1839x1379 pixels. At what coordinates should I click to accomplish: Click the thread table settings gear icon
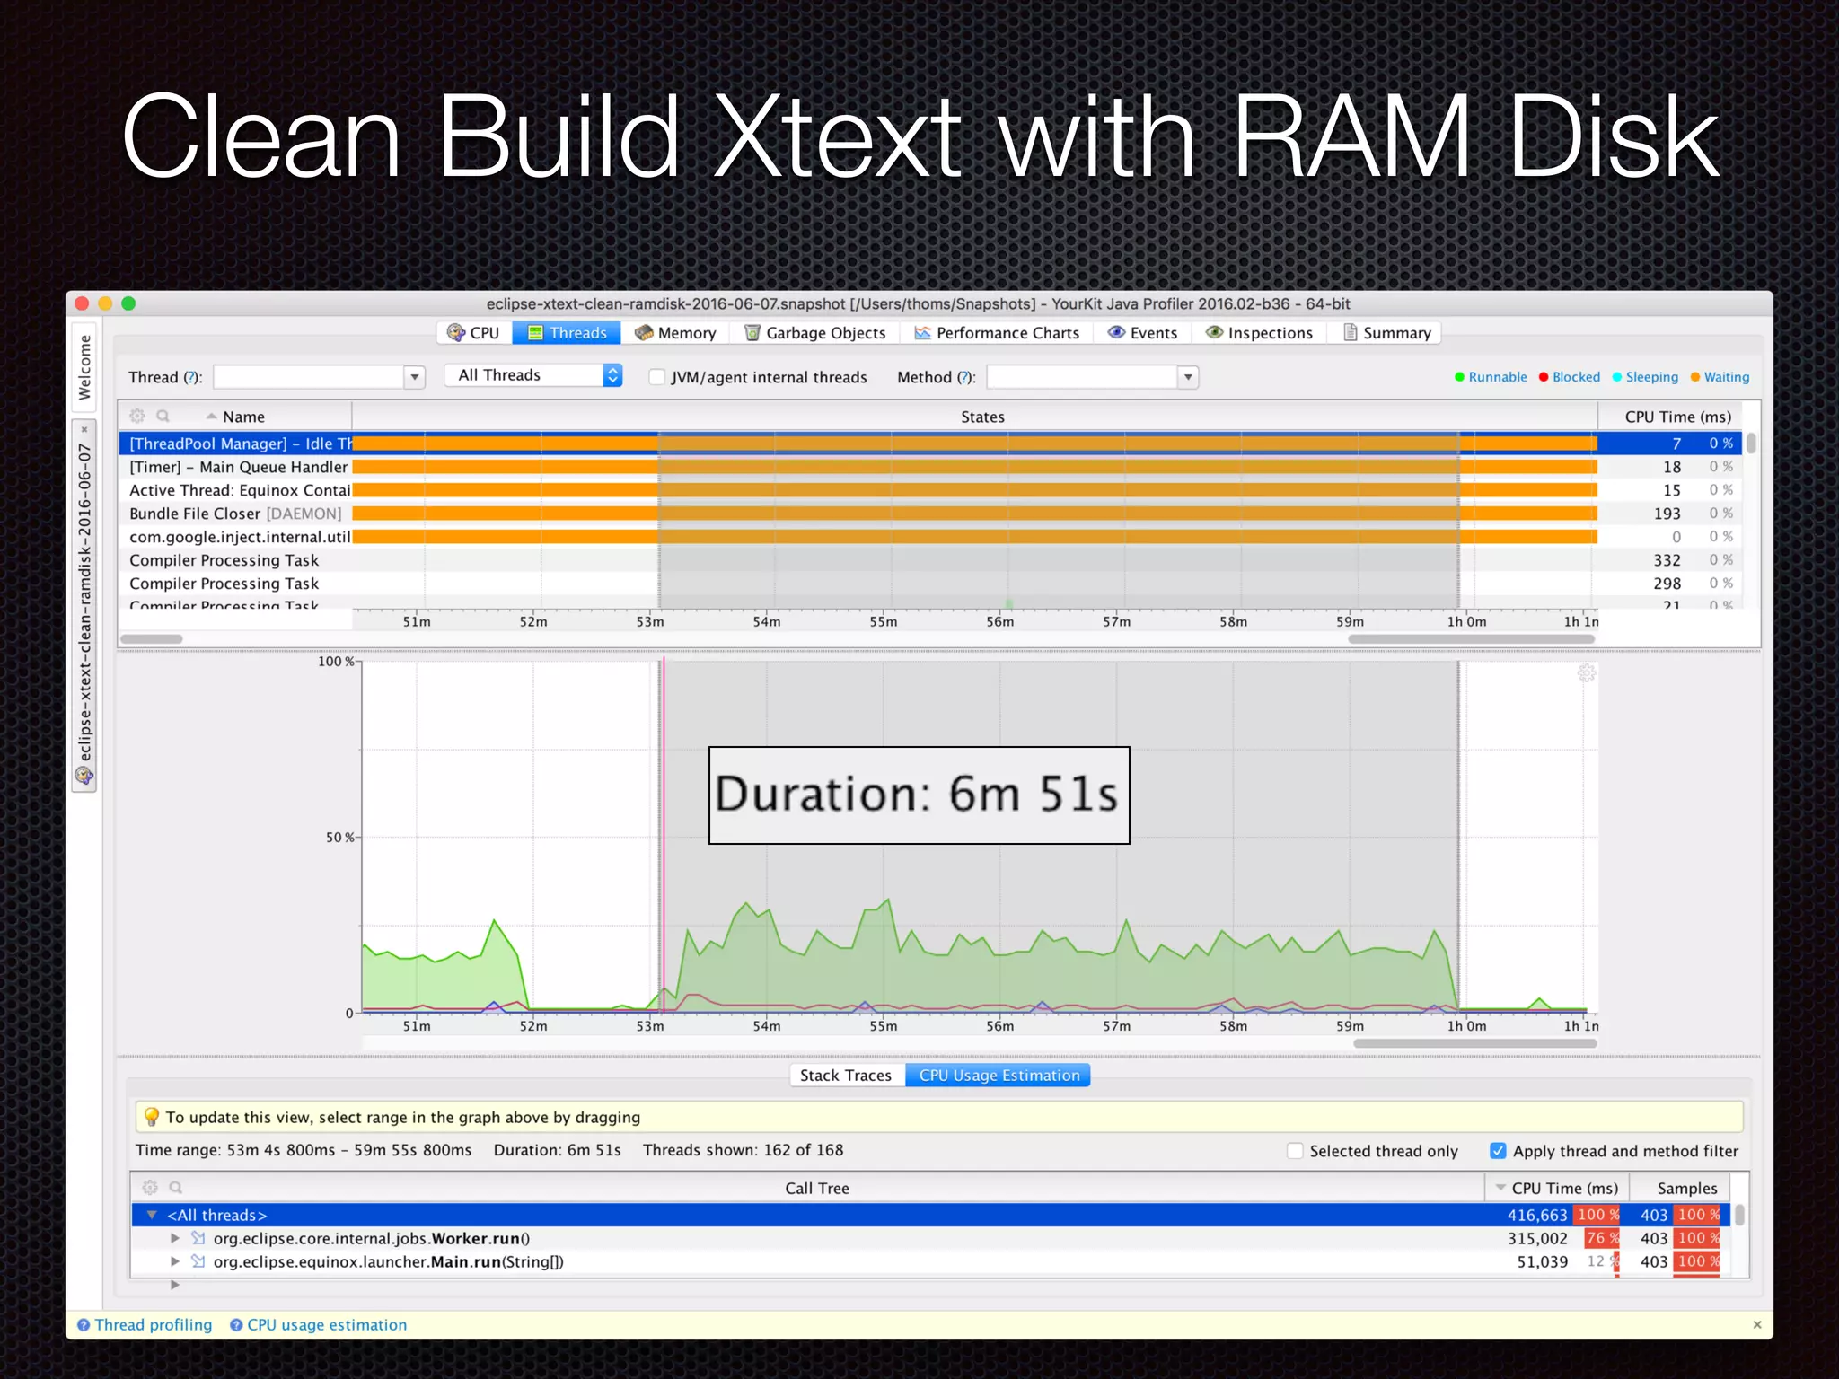(137, 416)
